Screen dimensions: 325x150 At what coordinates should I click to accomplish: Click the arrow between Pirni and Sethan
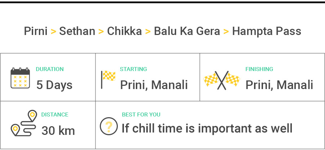click(53, 31)
